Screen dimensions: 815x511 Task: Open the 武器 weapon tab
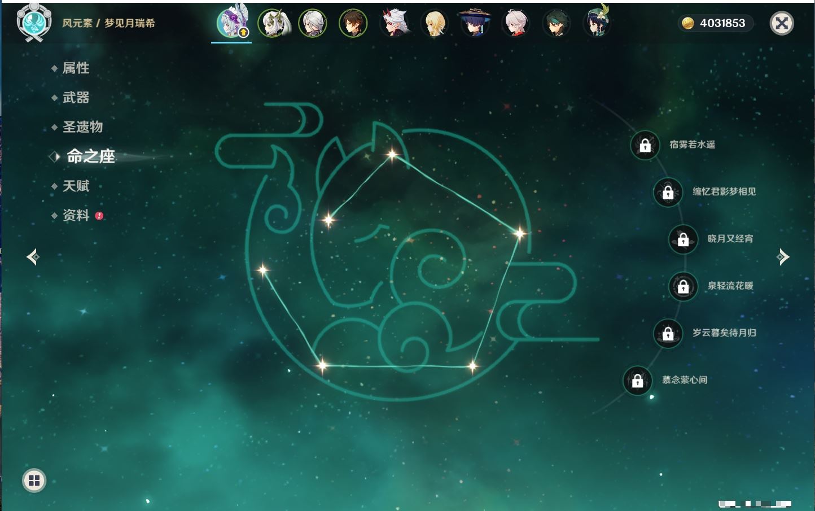(x=76, y=98)
